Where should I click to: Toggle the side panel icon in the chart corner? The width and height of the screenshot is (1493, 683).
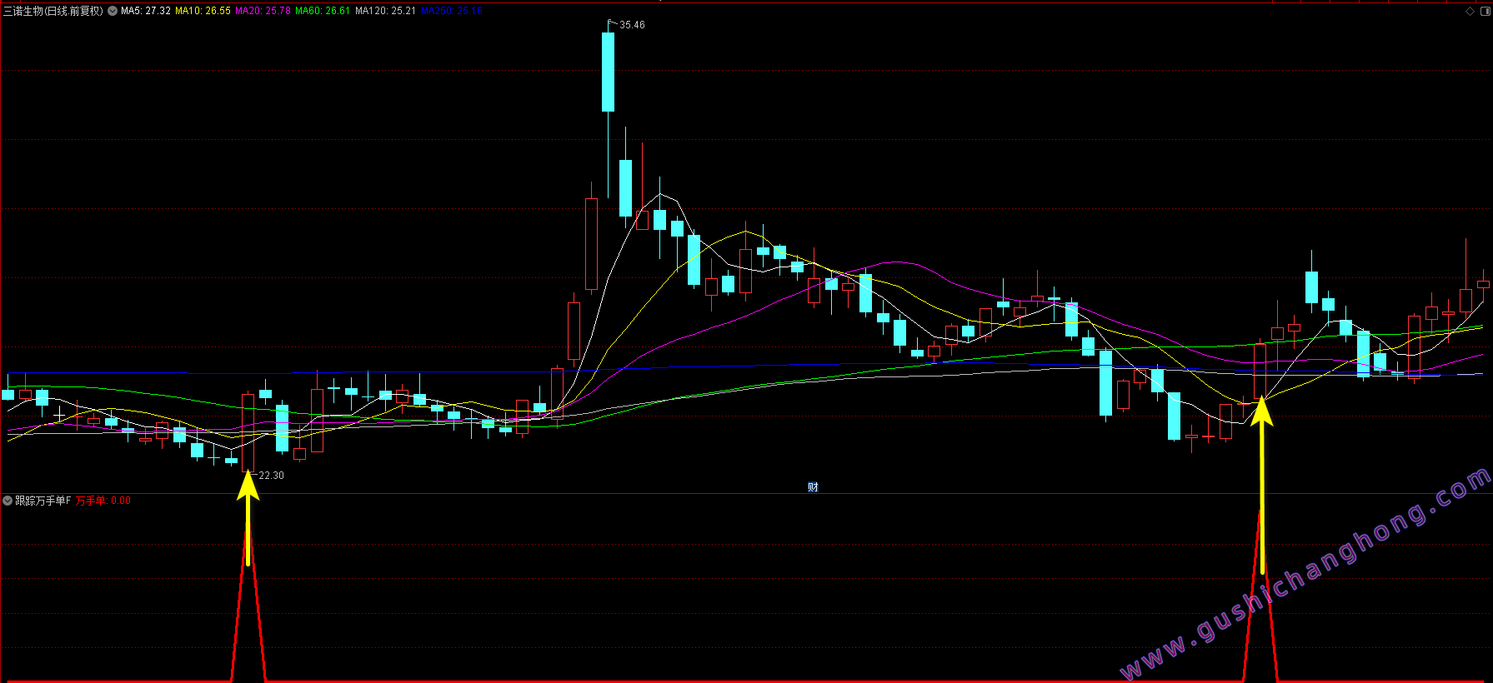[1485, 11]
